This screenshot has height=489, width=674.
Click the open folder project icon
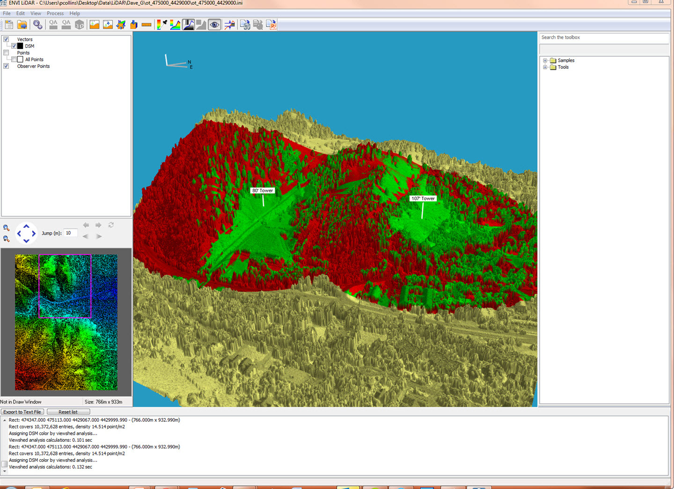[x=22, y=25]
